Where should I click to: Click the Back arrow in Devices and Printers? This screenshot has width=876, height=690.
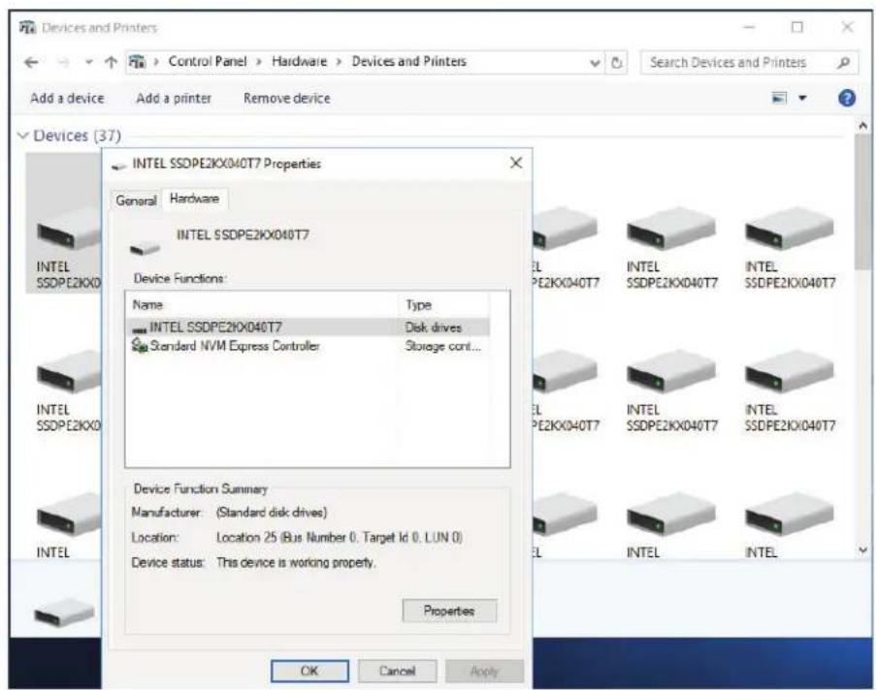(x=32, y=62)
